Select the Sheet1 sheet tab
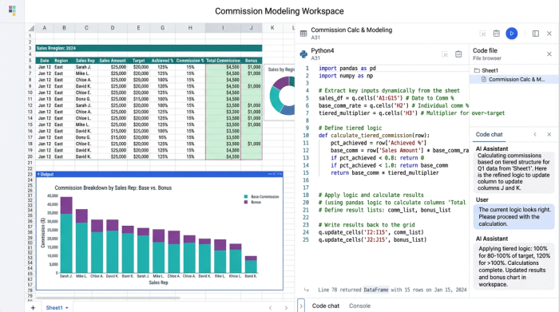Screen dimensions: 559x312 pos(54,307)
